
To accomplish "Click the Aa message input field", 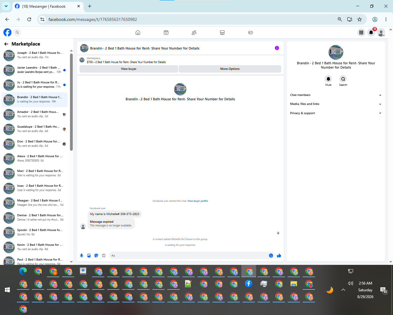I will click(189, 256).
